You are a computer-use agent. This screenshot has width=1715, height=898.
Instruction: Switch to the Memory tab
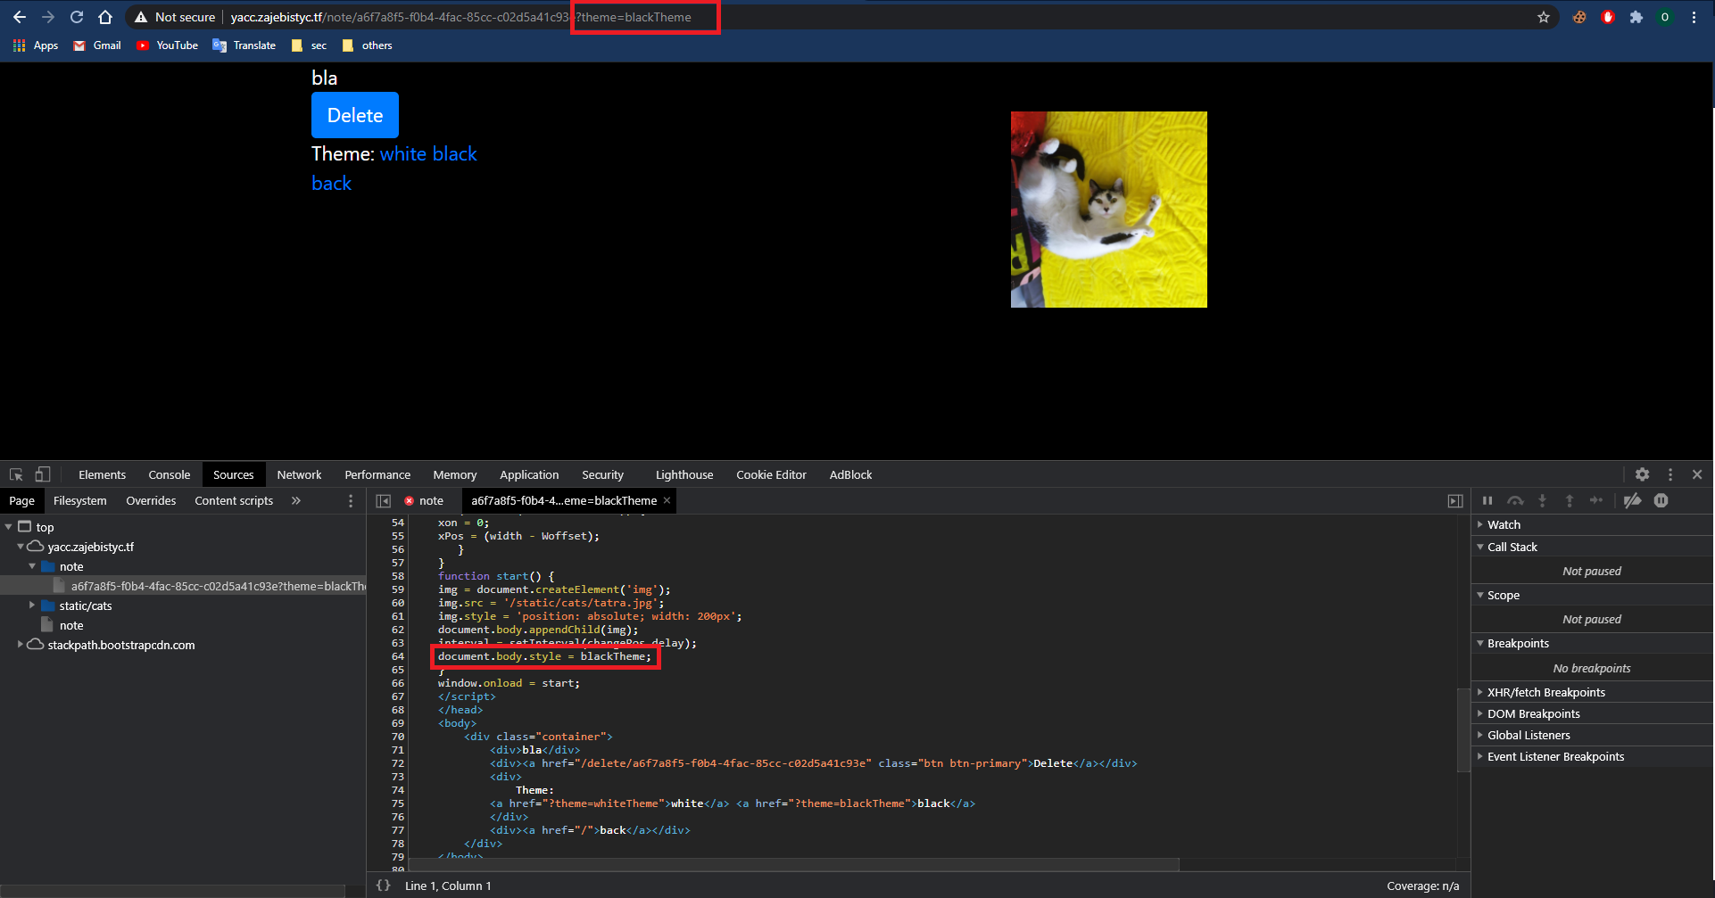point(455,474)
